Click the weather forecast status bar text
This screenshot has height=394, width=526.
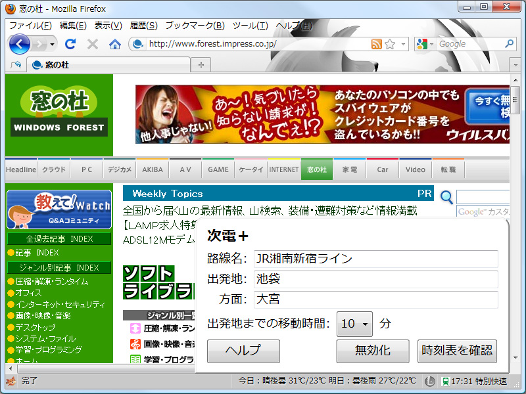tap(327, 381)
